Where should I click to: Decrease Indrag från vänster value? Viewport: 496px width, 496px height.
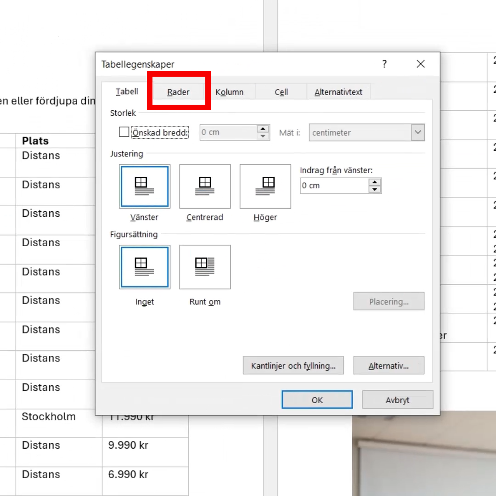click(x=375, y=189)
